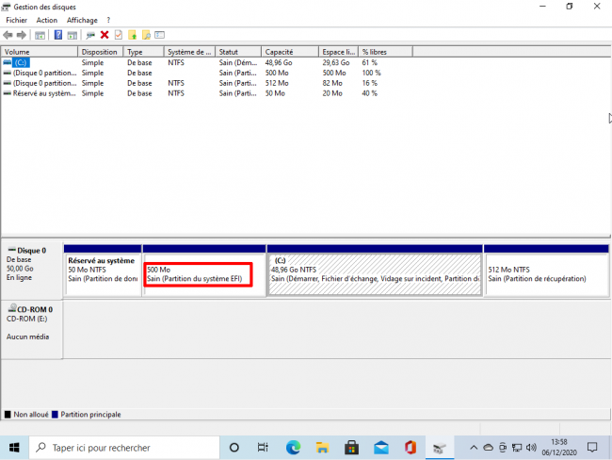The height and width of the screenshot is (460, 612).
Task: Open the Office app on the taskbar
Action: 410,447
